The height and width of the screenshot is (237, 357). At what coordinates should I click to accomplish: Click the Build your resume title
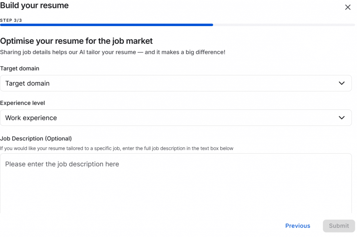pyautogui.click(x=35, y=6)
